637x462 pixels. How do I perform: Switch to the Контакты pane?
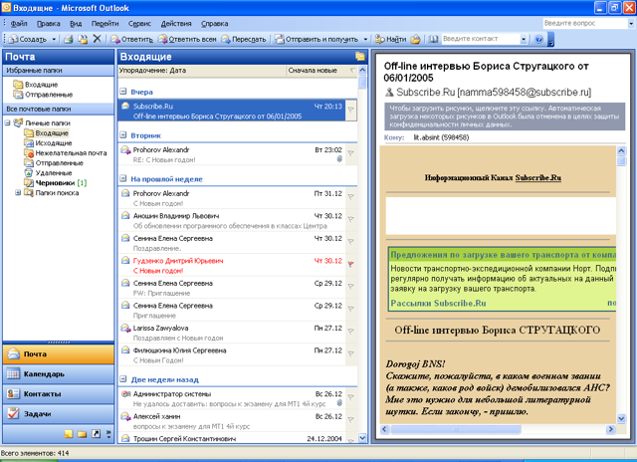[x=59, y=393]
